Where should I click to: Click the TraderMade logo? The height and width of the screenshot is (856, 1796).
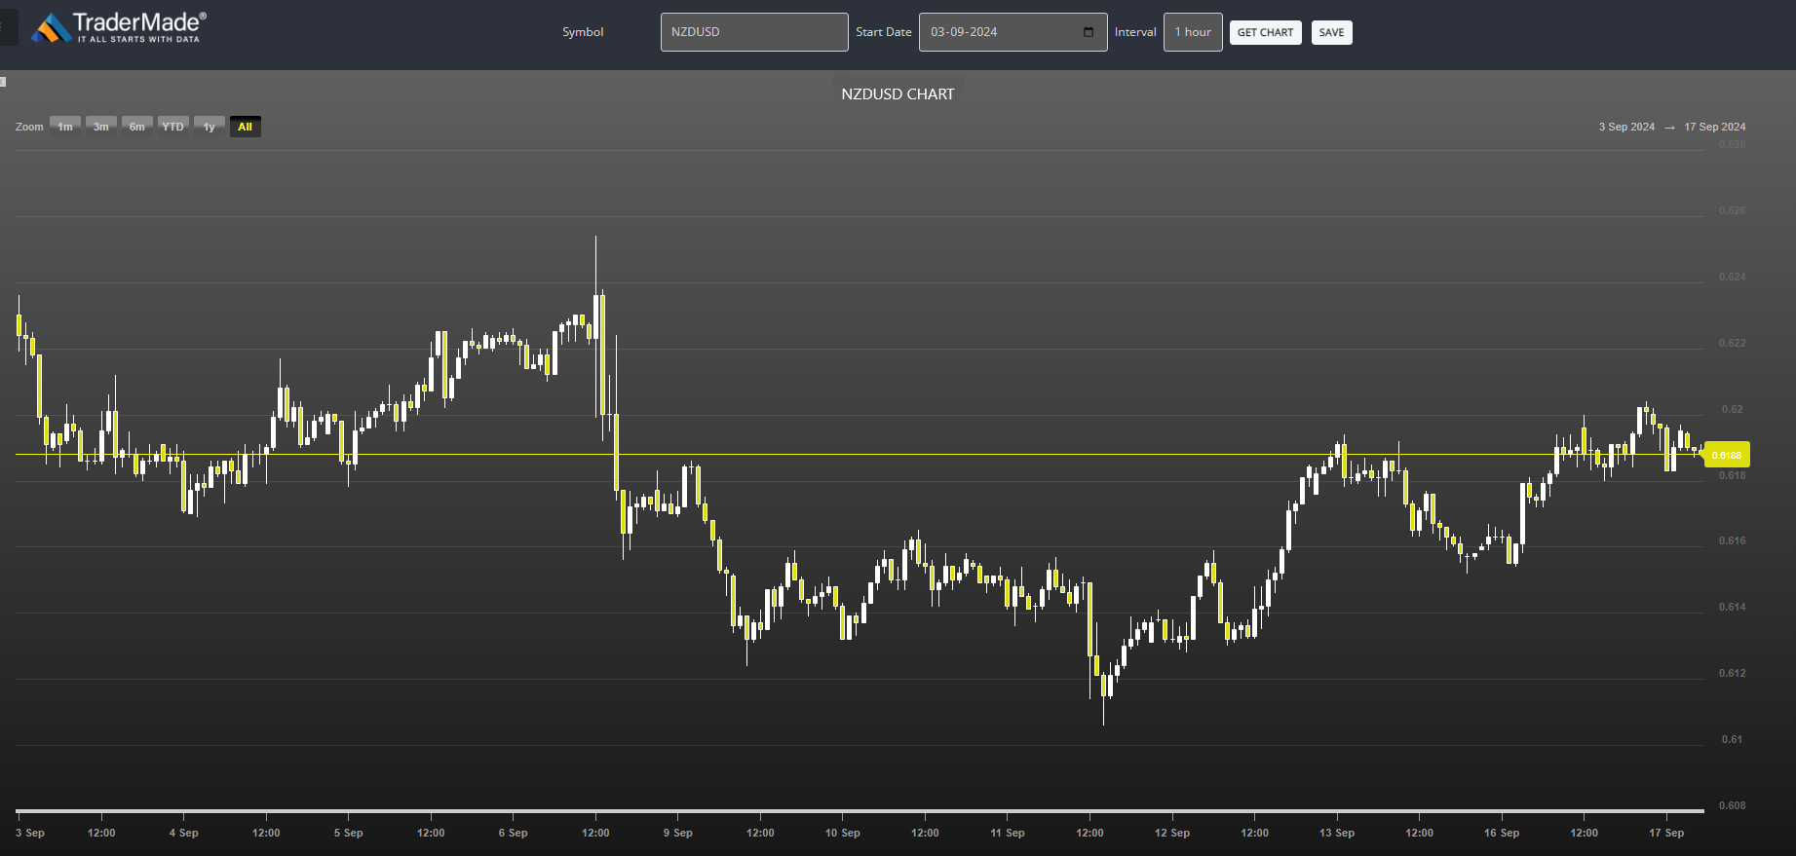(x=119, y=27)
